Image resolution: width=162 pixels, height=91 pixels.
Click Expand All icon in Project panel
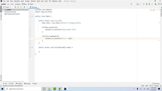pyautogui.click(x=18, y=7)
